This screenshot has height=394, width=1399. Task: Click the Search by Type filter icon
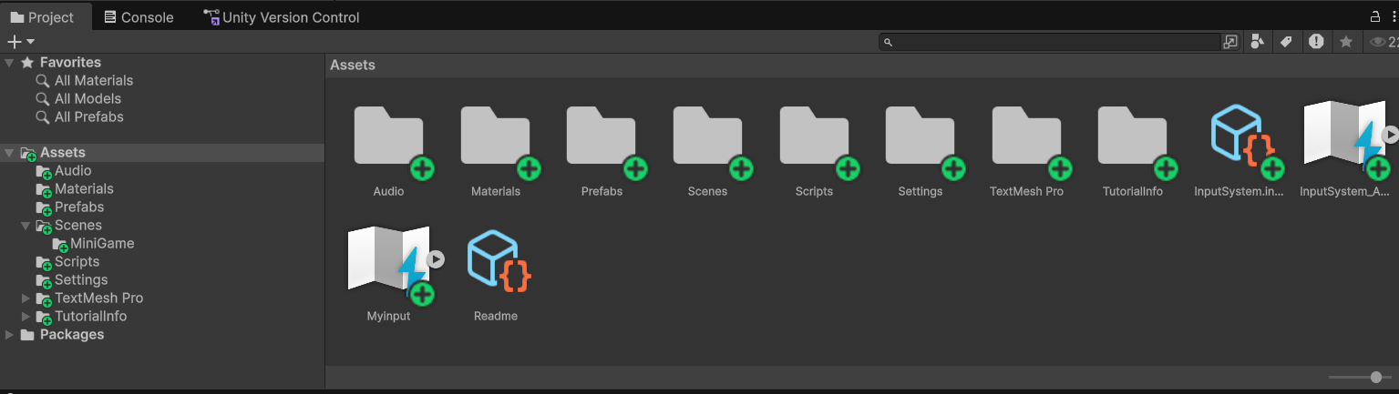tap(1258, 42)
